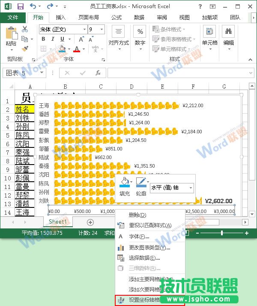This screenshot has height=306, width=257.
Task: Open the 文件 File tab
Action: tap(13, 18)
